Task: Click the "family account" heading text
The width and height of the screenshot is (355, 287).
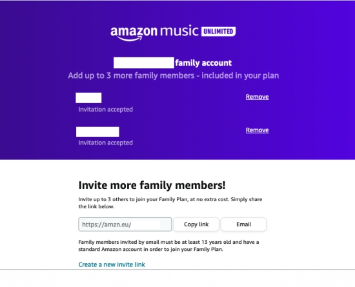Action: tap(203, 63)
